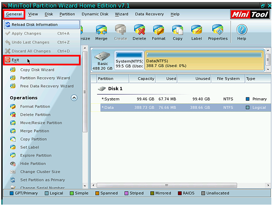Click the Move/Resize Partition sidebar icon
This screenshot has width=276, height=208.
click(13, 123)
